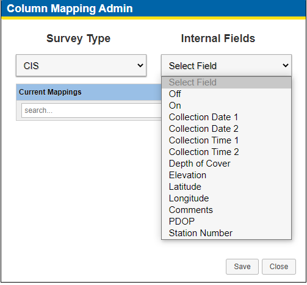The height and width of the screenshot is (285, 307).
Task: Choose Latitude from Internal Fields list
Action: point(226,187)
